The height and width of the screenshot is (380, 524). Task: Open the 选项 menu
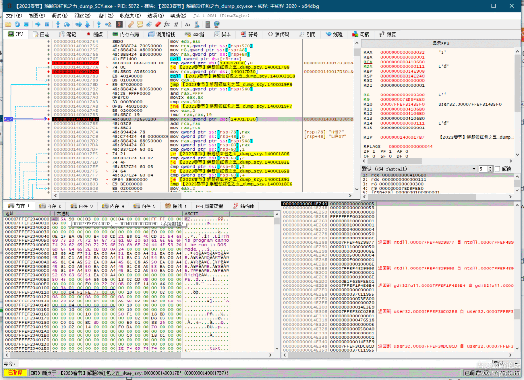point(155,16)
